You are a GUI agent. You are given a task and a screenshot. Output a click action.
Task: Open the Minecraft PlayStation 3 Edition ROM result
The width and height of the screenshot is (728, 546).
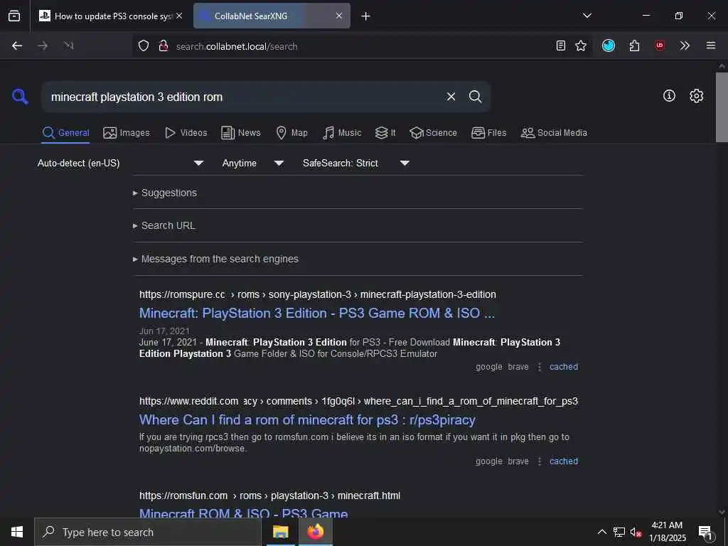[316, 313]
